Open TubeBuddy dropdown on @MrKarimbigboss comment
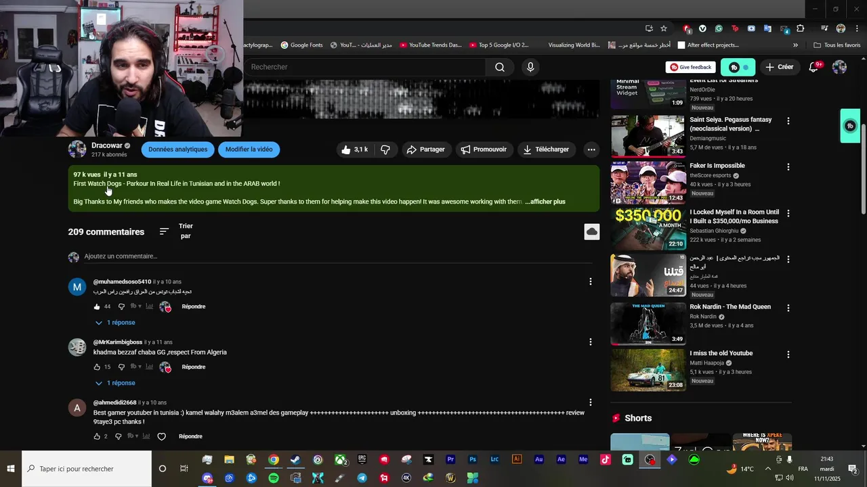 pos(136,367)
